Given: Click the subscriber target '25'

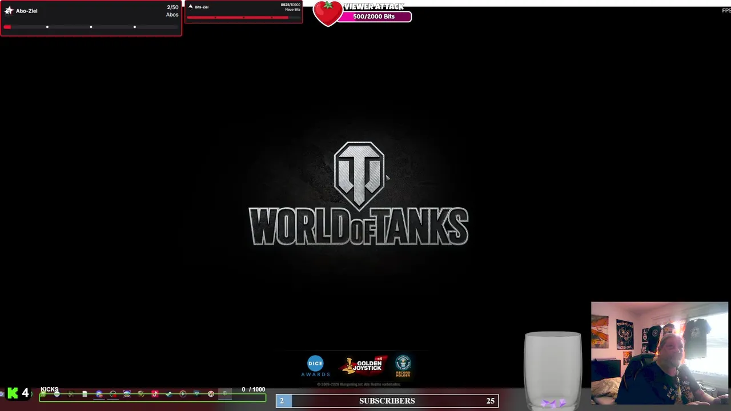Looking at the screenshot, I should (490, 401).
